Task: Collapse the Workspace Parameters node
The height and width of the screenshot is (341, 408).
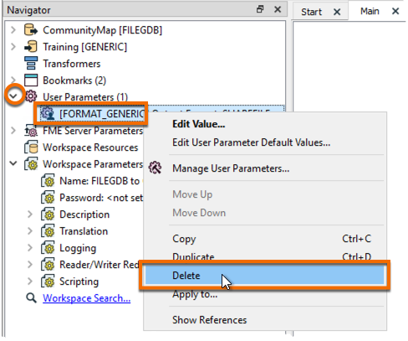Action: click(13, 163)
